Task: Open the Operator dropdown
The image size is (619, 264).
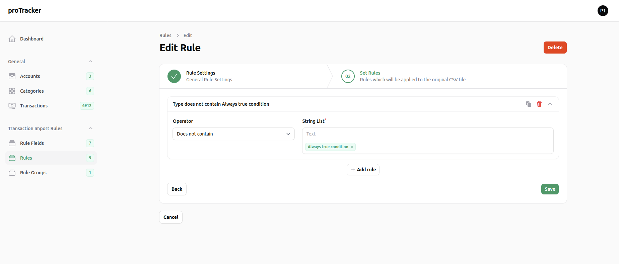Action: pos(233,134)
